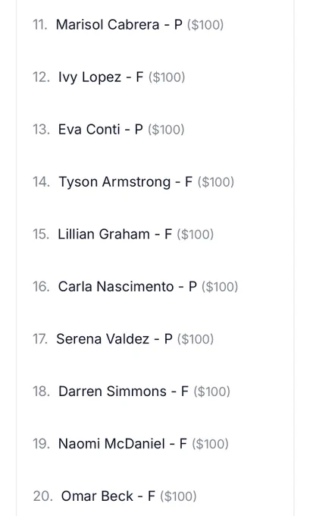Click list number 19 beside Naomi McDaniel
The image size is (313, 516).
click(41, 444)
